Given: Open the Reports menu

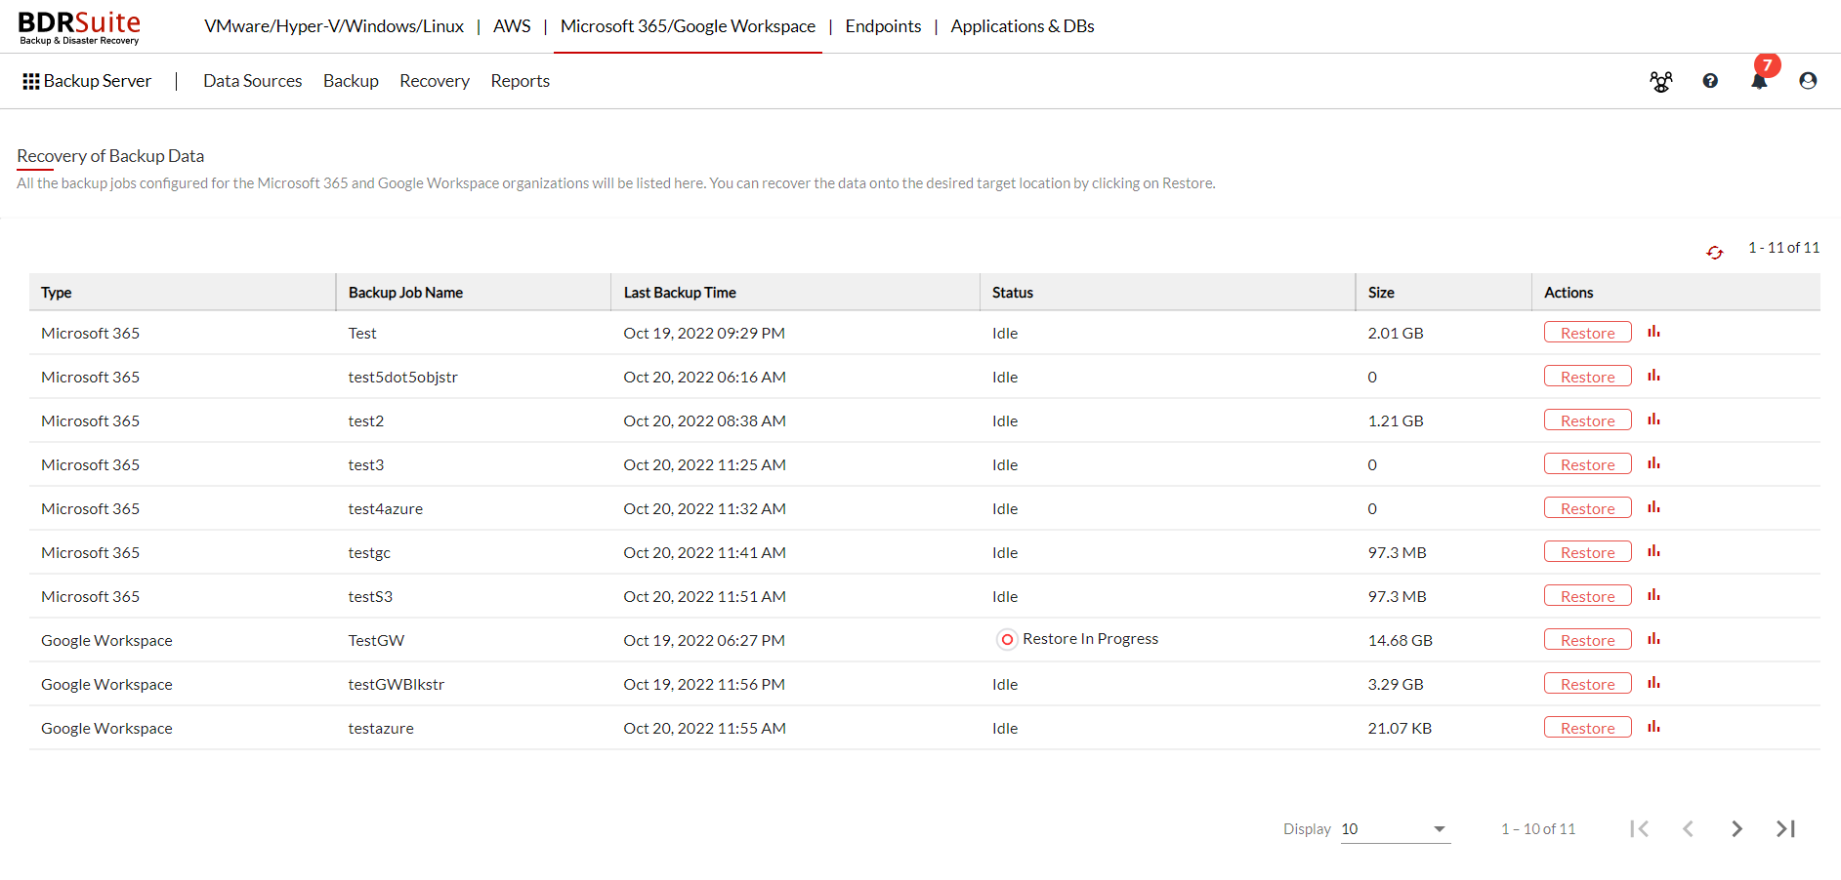Looking at the screenshot, I should pos(520,81).
